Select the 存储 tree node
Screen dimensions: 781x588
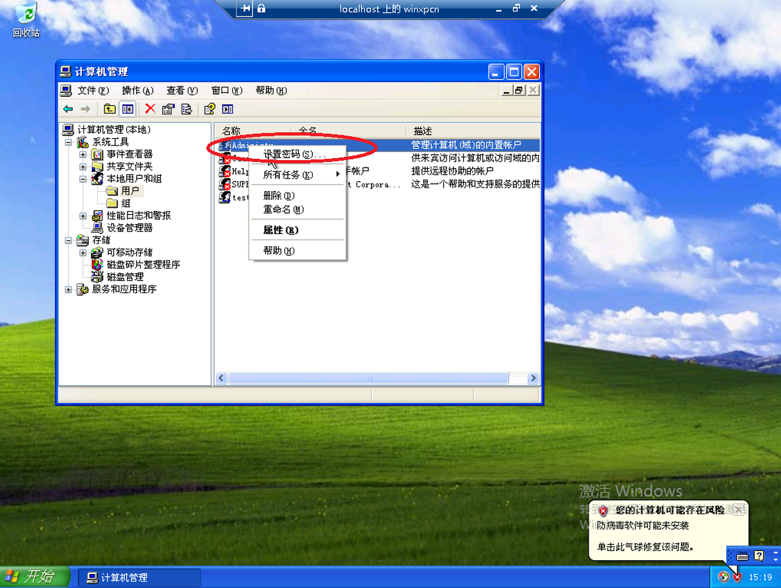click(101, 240)
